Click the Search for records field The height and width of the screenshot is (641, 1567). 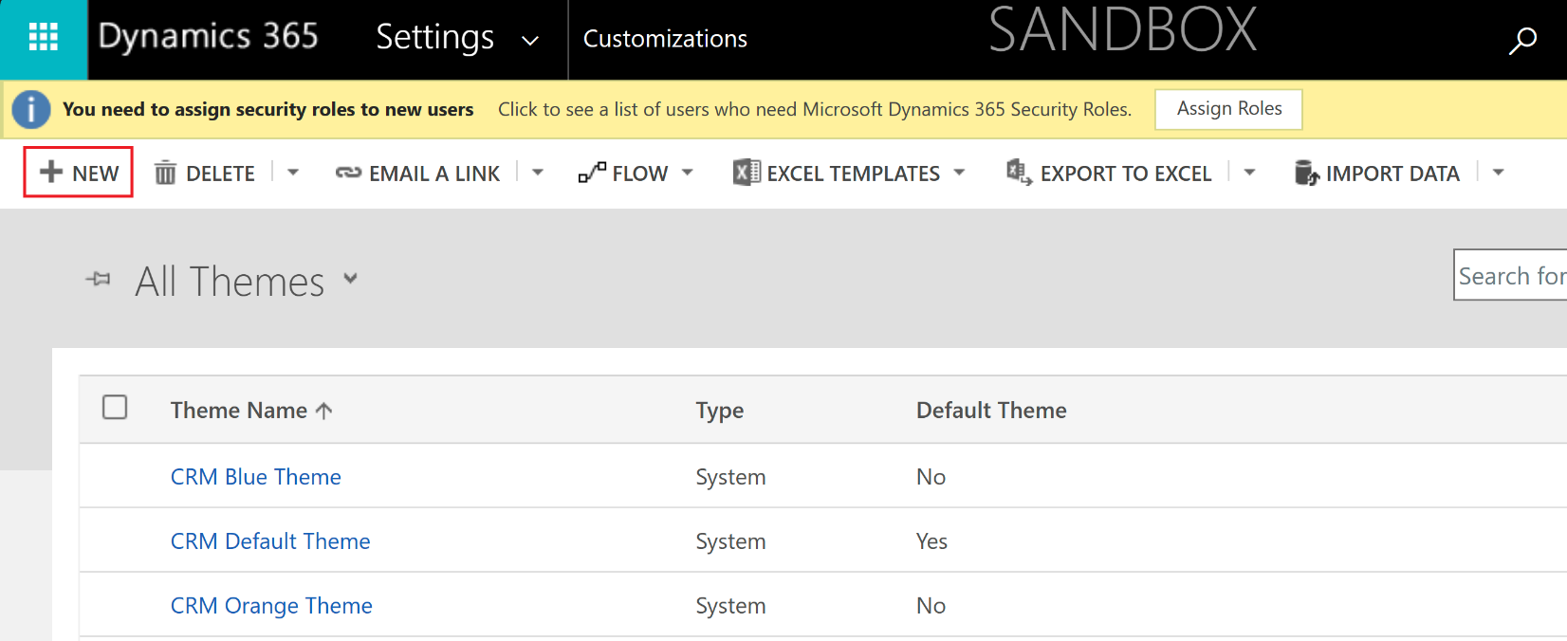click(1510, 275)
